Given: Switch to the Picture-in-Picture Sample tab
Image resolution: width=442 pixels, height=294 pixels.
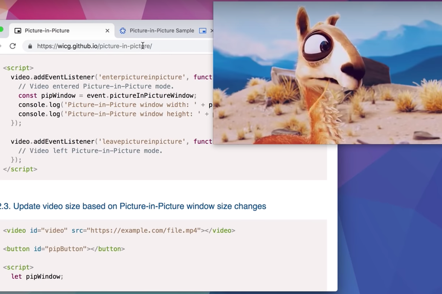Looking at the screenshot, I should [x=164, y=31].
